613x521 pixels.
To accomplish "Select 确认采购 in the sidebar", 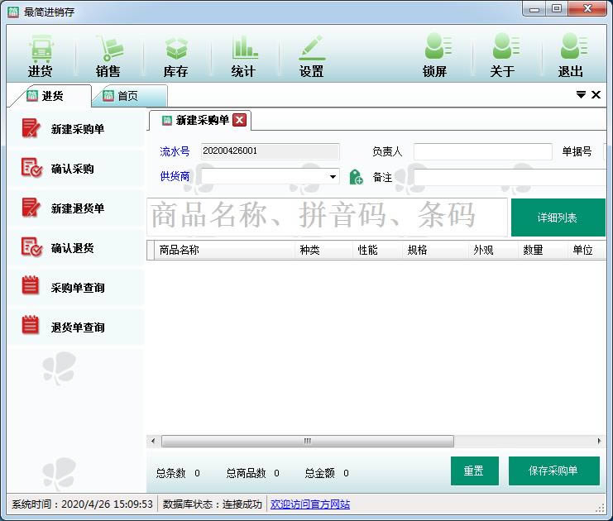I will (77, 169).
